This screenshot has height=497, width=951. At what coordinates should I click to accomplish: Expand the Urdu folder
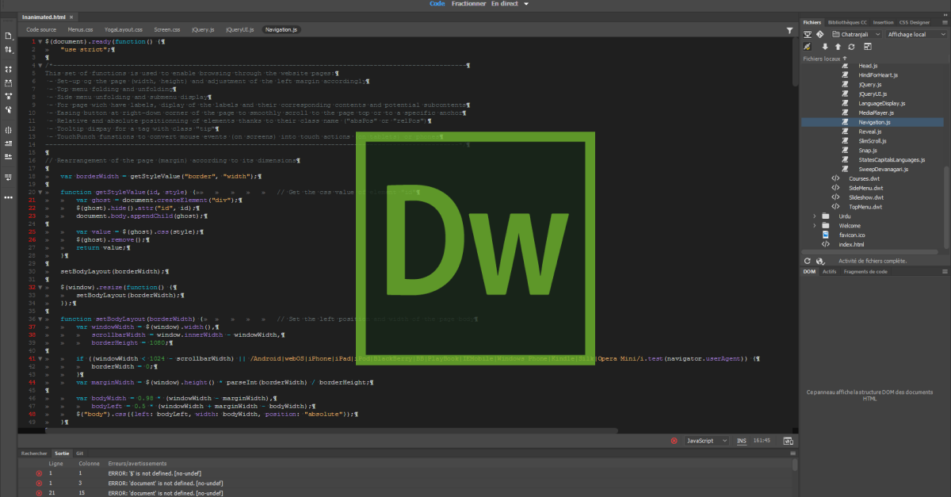[x=815, y=216]
